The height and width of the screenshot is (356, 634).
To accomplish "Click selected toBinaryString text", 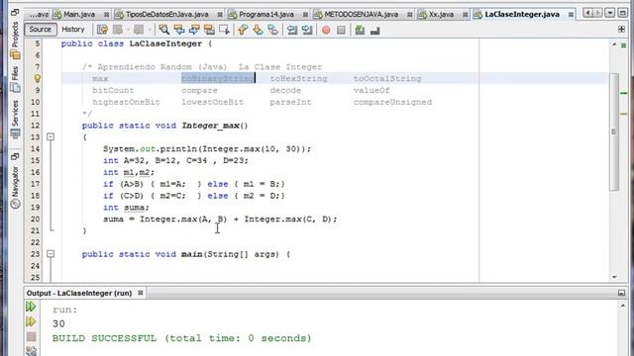I will coord(218,78).
